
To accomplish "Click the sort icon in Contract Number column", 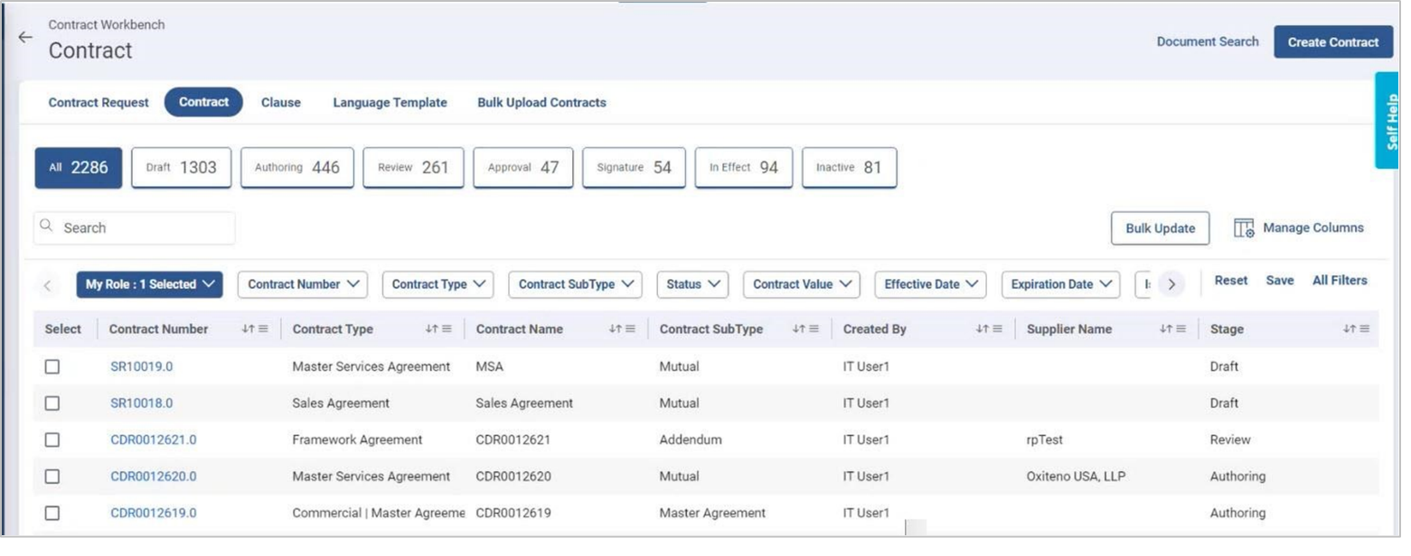I will coord(249,329).
